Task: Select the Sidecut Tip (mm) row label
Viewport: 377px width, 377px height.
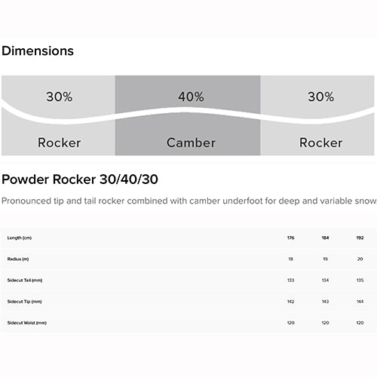Action: pos(25,302)
